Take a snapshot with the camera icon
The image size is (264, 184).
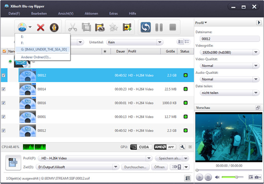tap(257, 177)
